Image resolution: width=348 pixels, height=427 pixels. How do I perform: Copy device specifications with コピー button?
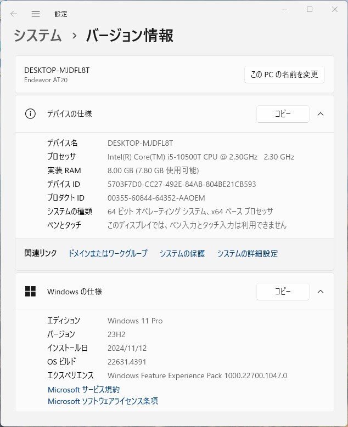click(x=283, y=114)
